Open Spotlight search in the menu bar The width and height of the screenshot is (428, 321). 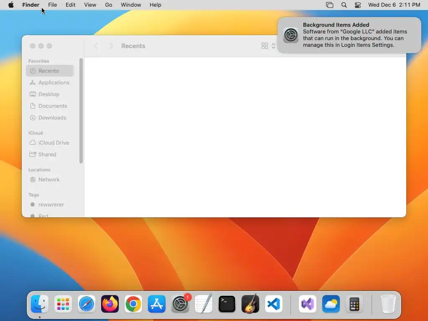tap(344, 5)
